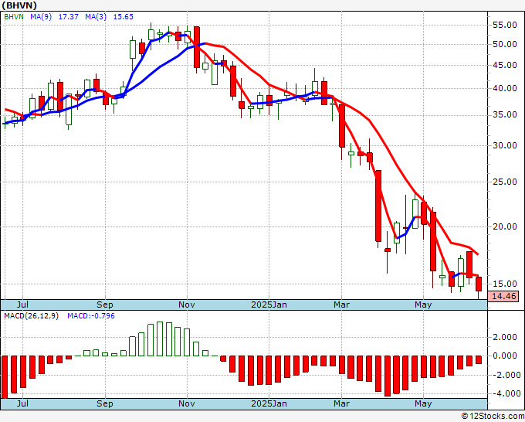Click Sep on the MACD time axis

point(105,403)
